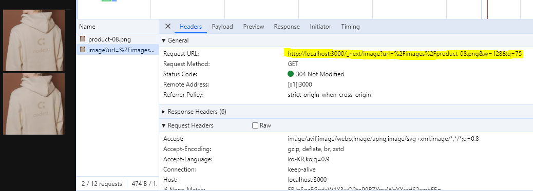Select the image?url=%2Fimages request row

(118, 50)
